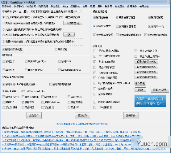The height and width of the screenshot is (153, 171).
Task: Select the 必须输入管理员密码 radio option
Action: coord(4,35)
